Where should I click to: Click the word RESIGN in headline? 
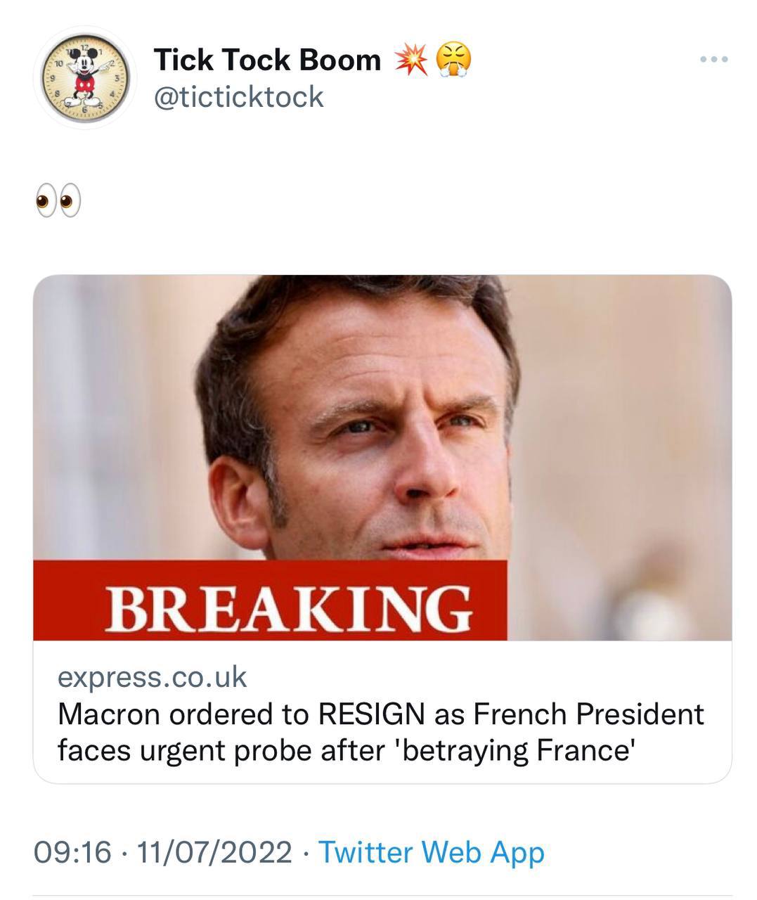click(x=370, y=714)
